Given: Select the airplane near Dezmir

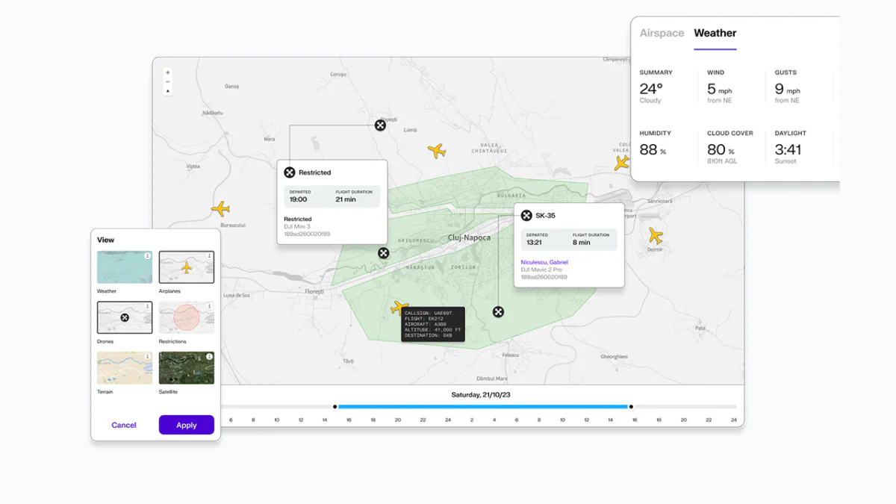Looking at the screenshot, I should click(x=656, y=236).
